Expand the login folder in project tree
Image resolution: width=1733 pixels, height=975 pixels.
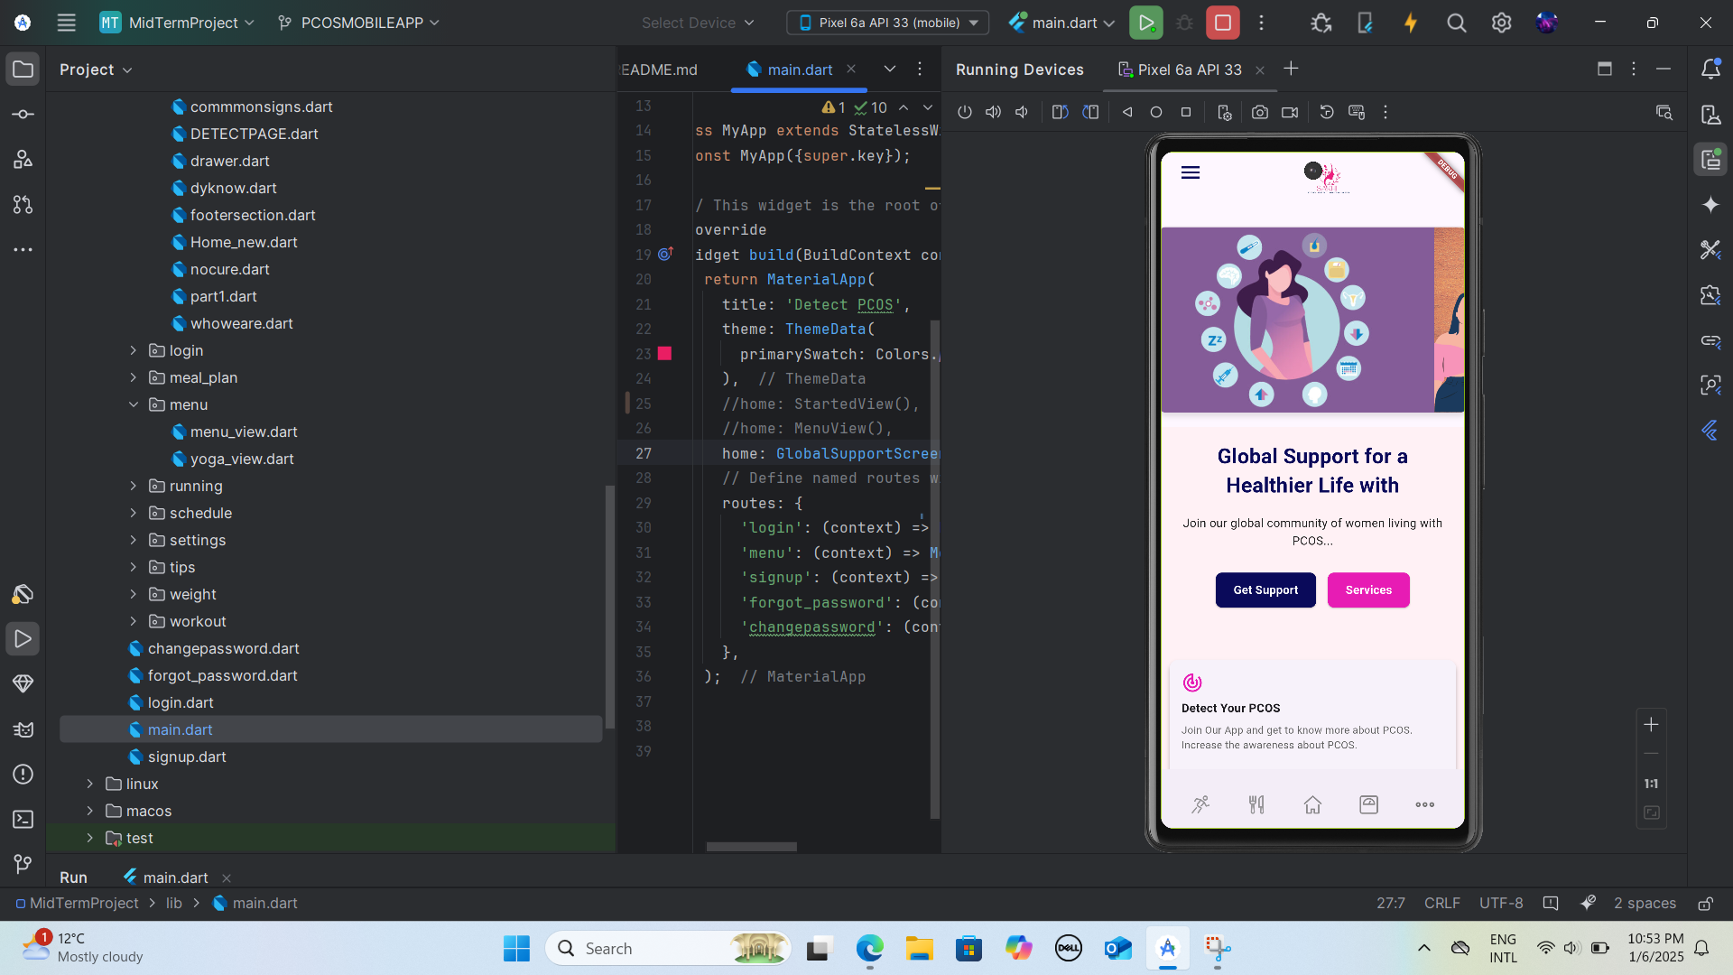coord(133,350)
